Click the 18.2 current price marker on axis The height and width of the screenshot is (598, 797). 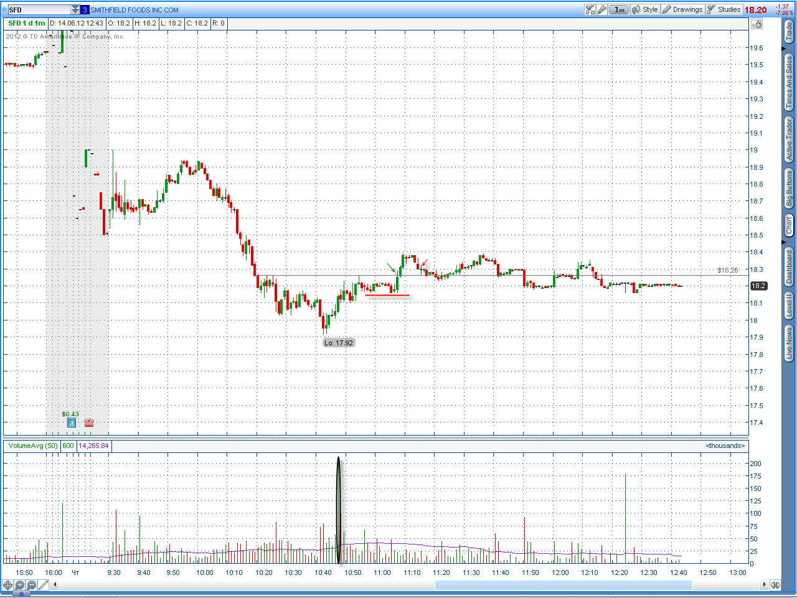click(758, 286)
